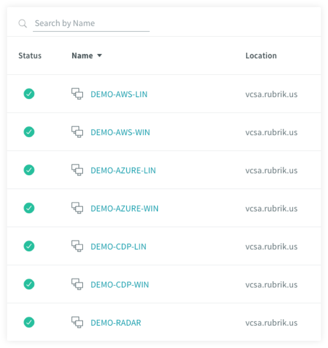Screen dimensions: 328x348
Task: Click the search magnifier icon
Action: [x=23, y=23]
